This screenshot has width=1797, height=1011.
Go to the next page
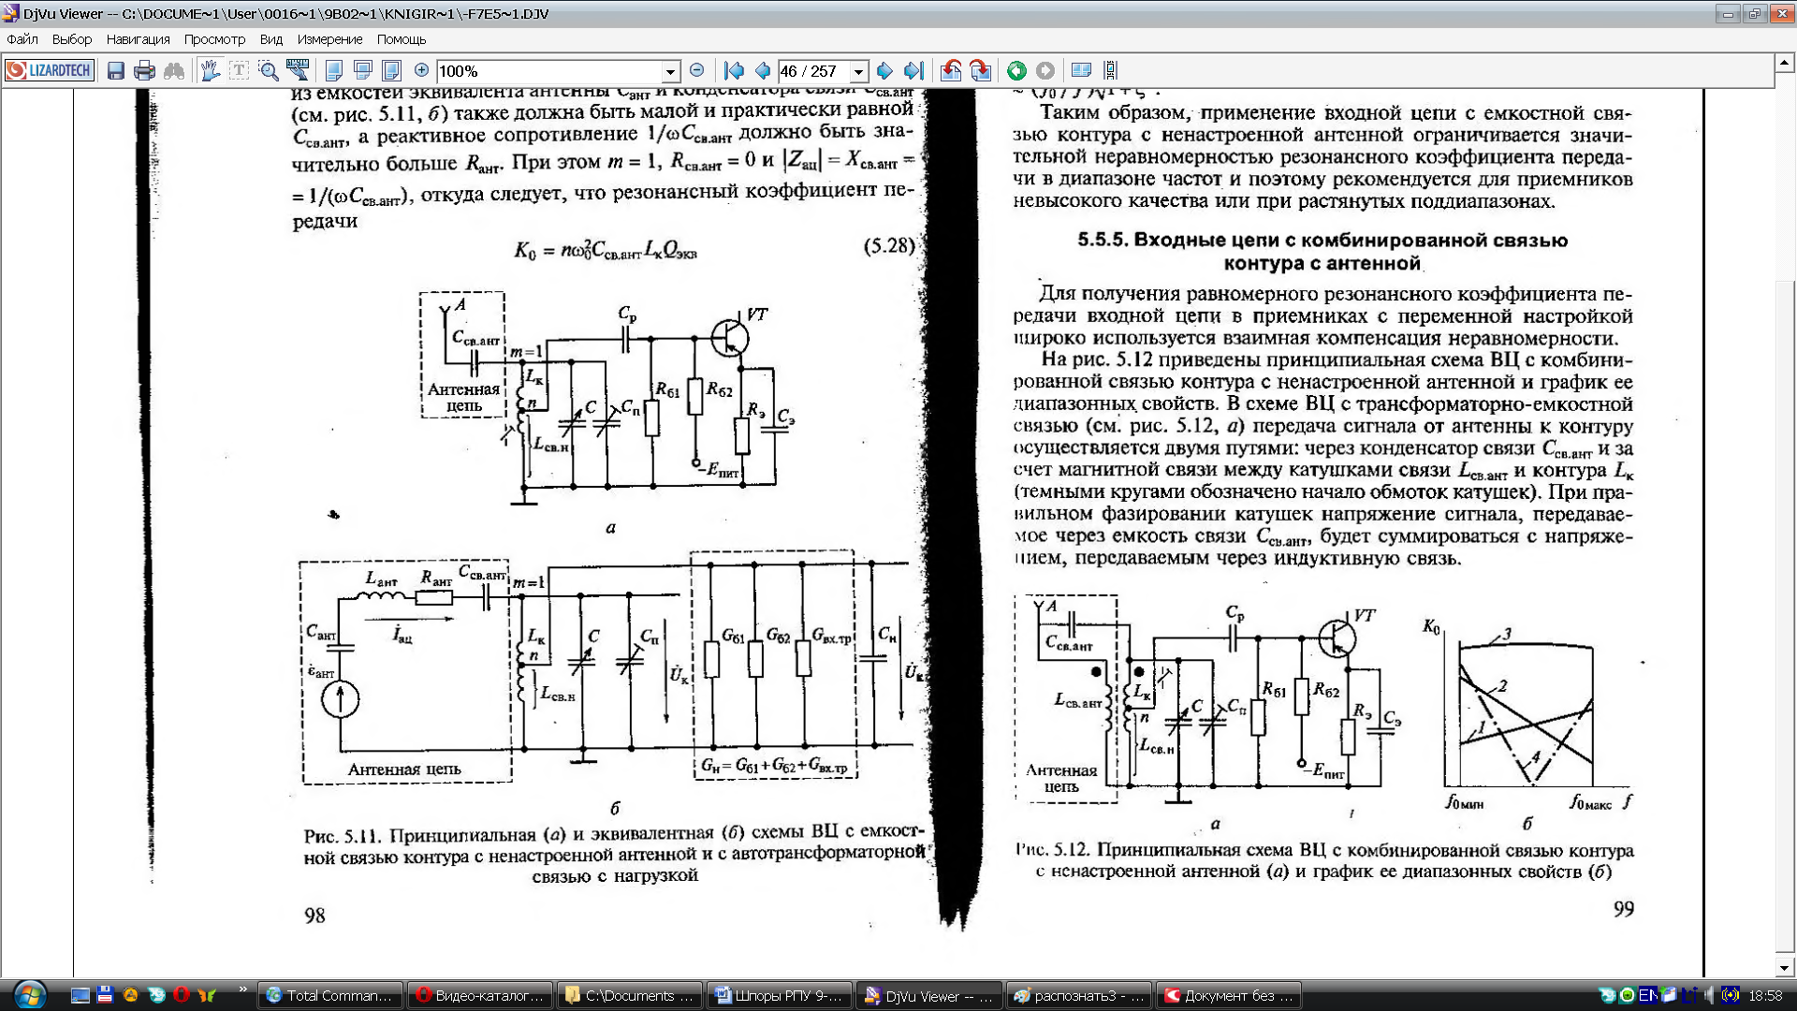[884, 70]
